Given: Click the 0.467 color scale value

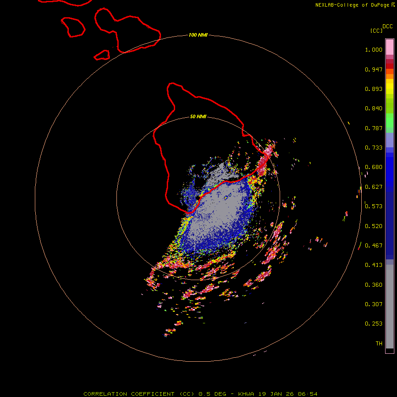Looking at the screenshot, I should 374,246.
